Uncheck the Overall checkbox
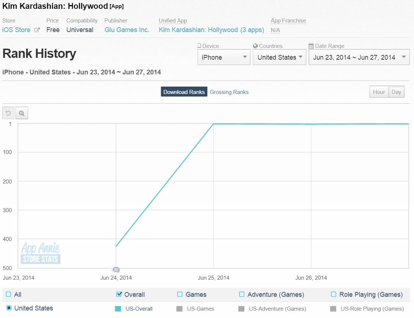The height and width of the screenshot is (318, 414). (119, 294)
